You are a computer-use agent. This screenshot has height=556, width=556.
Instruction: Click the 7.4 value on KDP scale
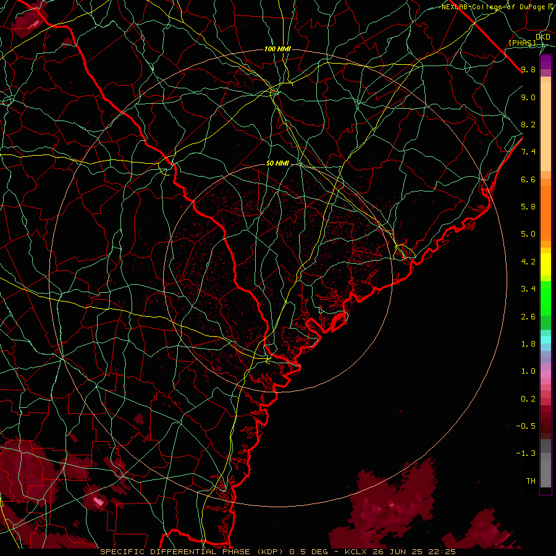(x=528, y=152)
